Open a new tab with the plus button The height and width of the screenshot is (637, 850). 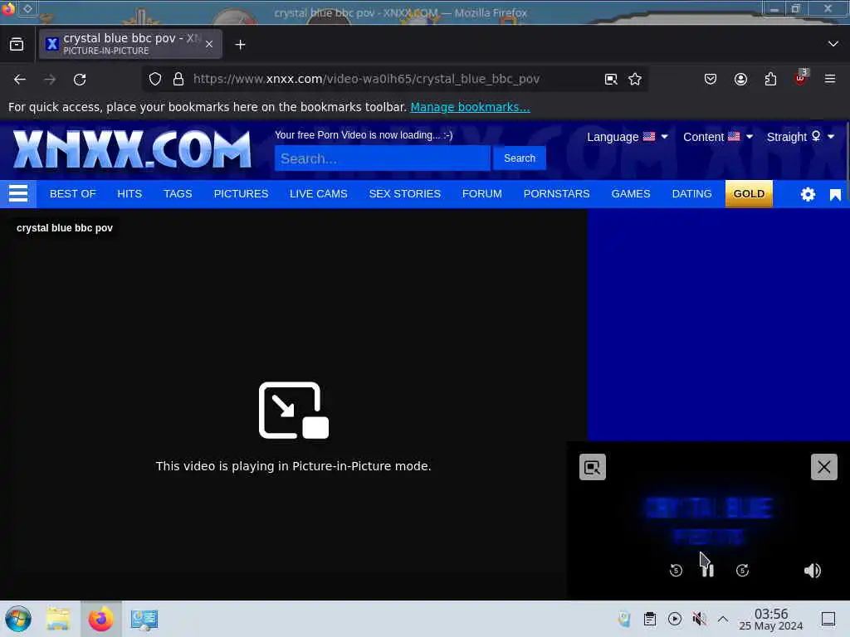tap(240, 45)
